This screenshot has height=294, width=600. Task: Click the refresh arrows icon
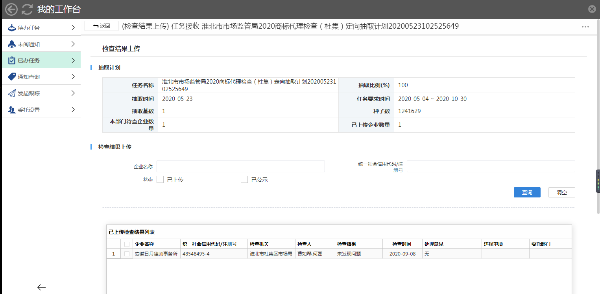[x=27, y=9]
